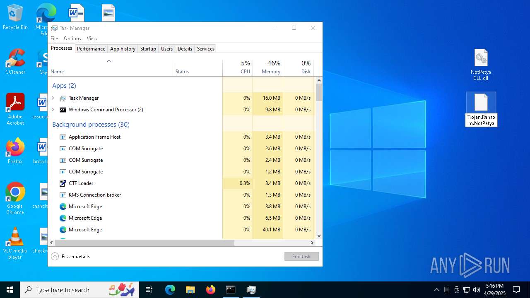Open the File menu in Task Manager
Screen dimensions: 530x298
tap(54, 38)
